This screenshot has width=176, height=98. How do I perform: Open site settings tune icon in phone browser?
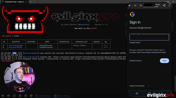[x=141, y=5]
